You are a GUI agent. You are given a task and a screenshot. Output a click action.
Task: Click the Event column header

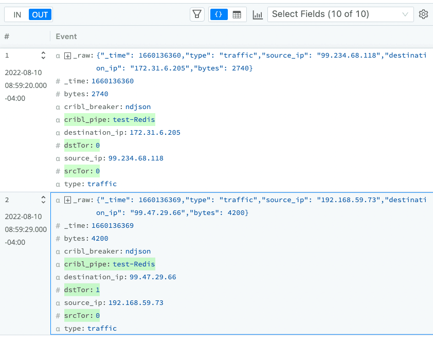pyautogui.click(x=66, y=37)
